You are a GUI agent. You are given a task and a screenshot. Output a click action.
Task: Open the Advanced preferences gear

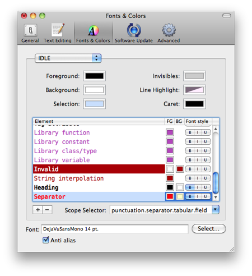169,33
